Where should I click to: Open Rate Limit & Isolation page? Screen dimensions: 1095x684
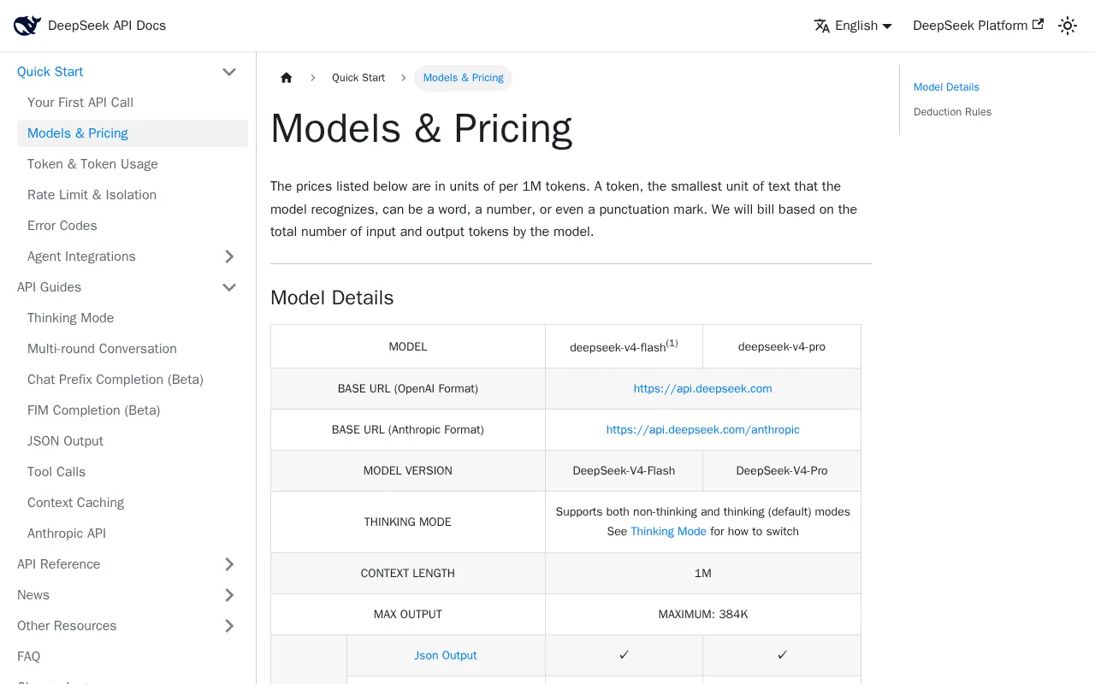[x=92, y=195]
